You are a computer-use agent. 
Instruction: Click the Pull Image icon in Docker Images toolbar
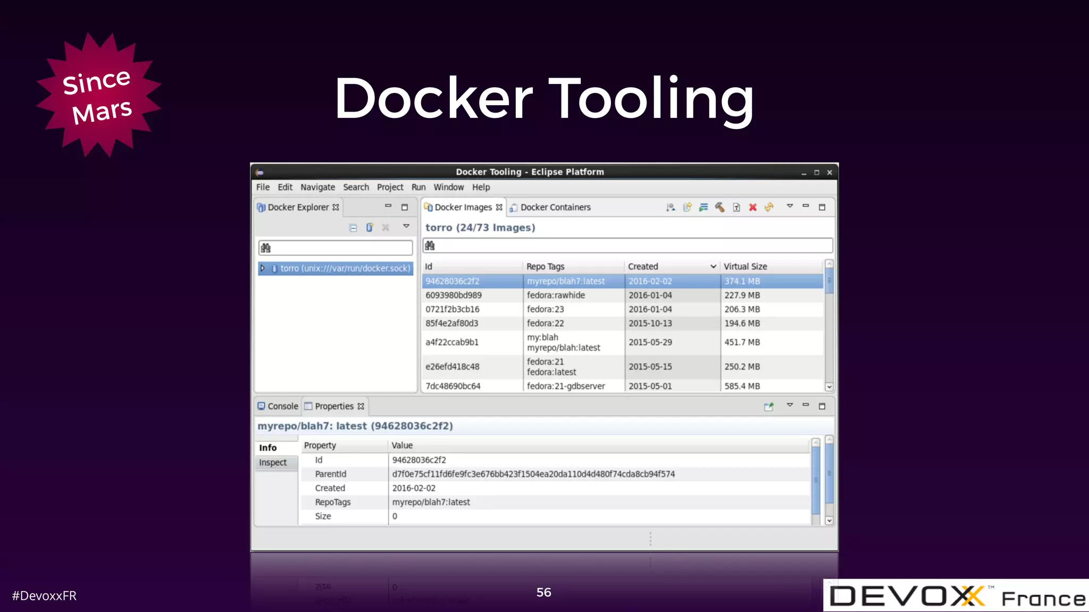point(671,207)
